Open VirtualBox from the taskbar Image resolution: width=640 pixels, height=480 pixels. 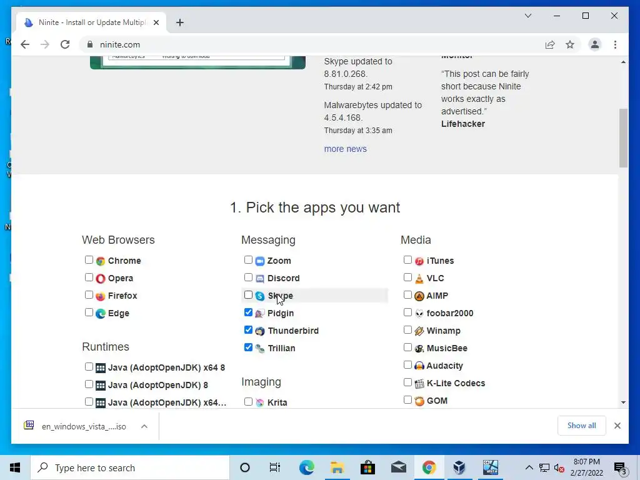[459, 467]
